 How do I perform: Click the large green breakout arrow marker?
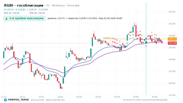tap(146, 42)
